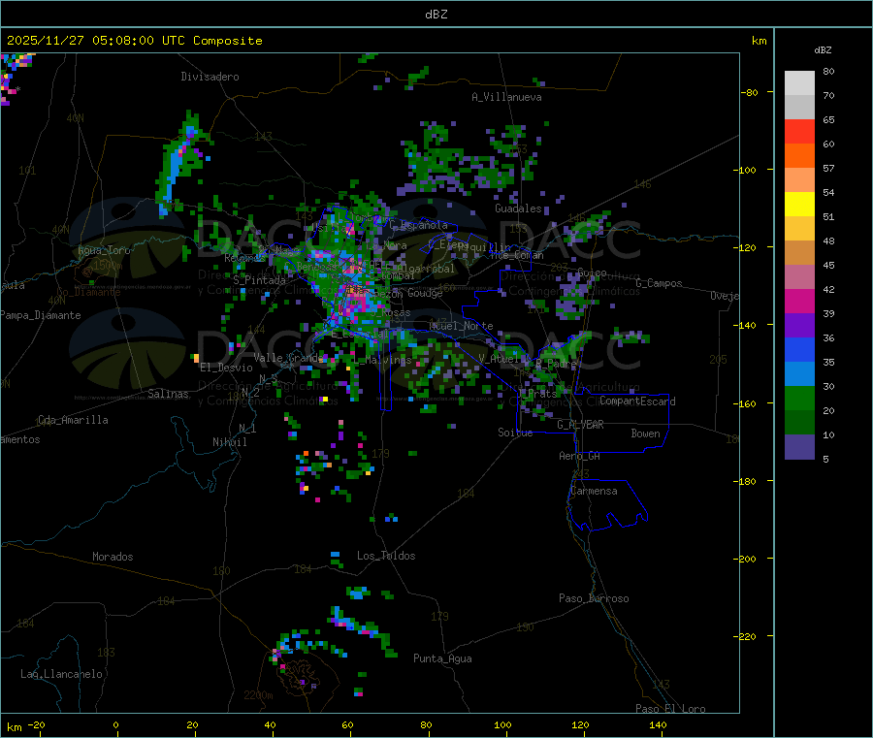The height and width of the screenshot is (738, 873).
Task: Click the -80 tick on the right km axis
Action: point(750,92)
